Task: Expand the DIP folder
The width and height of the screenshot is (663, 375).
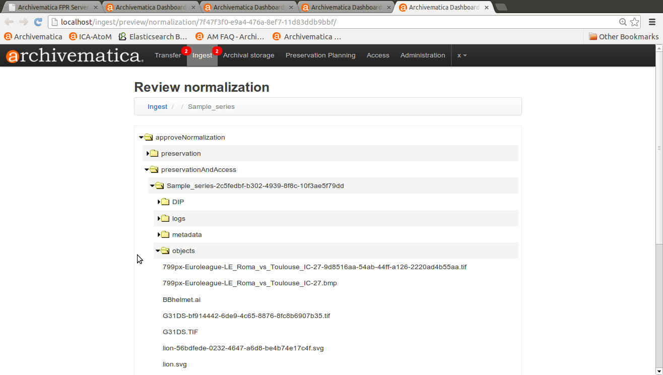Action: click(x=159, y=202)
